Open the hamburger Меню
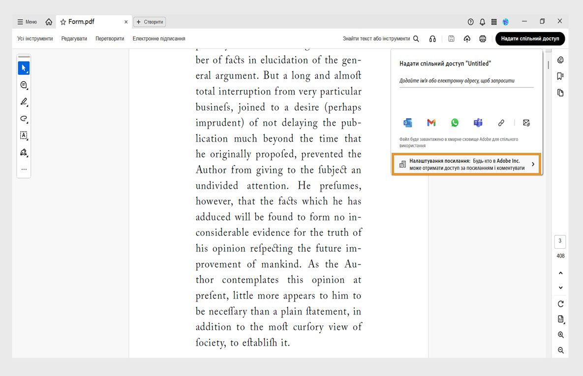 coord(27,22)
